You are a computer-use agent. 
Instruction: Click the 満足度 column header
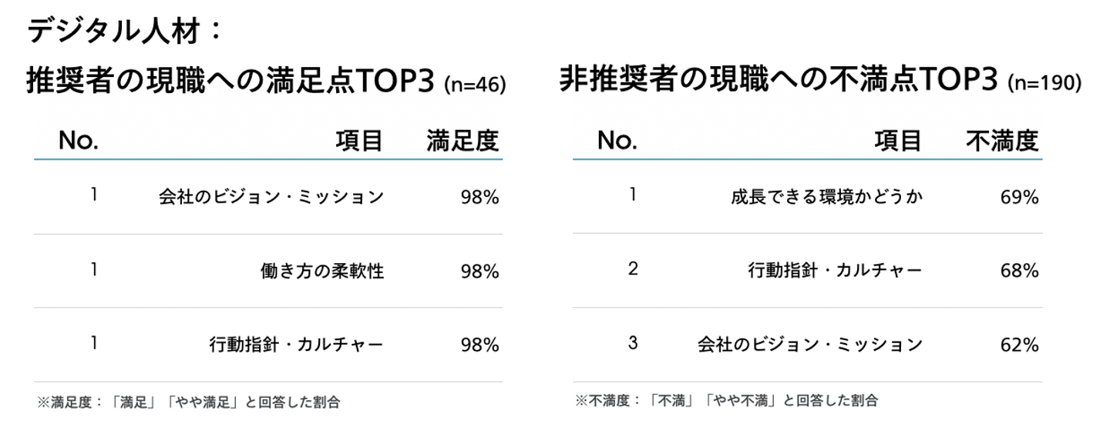(x=462, y=141)
